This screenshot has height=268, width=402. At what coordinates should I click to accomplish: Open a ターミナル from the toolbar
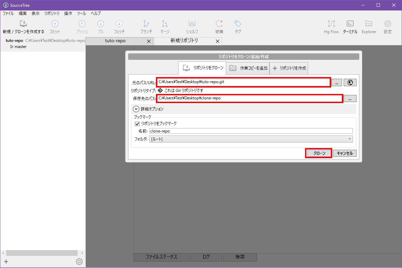point(350,26)
